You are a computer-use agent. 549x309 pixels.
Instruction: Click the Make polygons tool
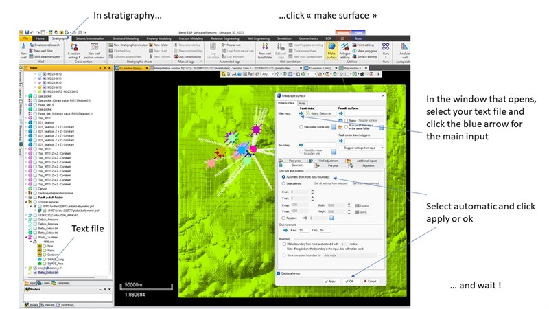(364, 50)
